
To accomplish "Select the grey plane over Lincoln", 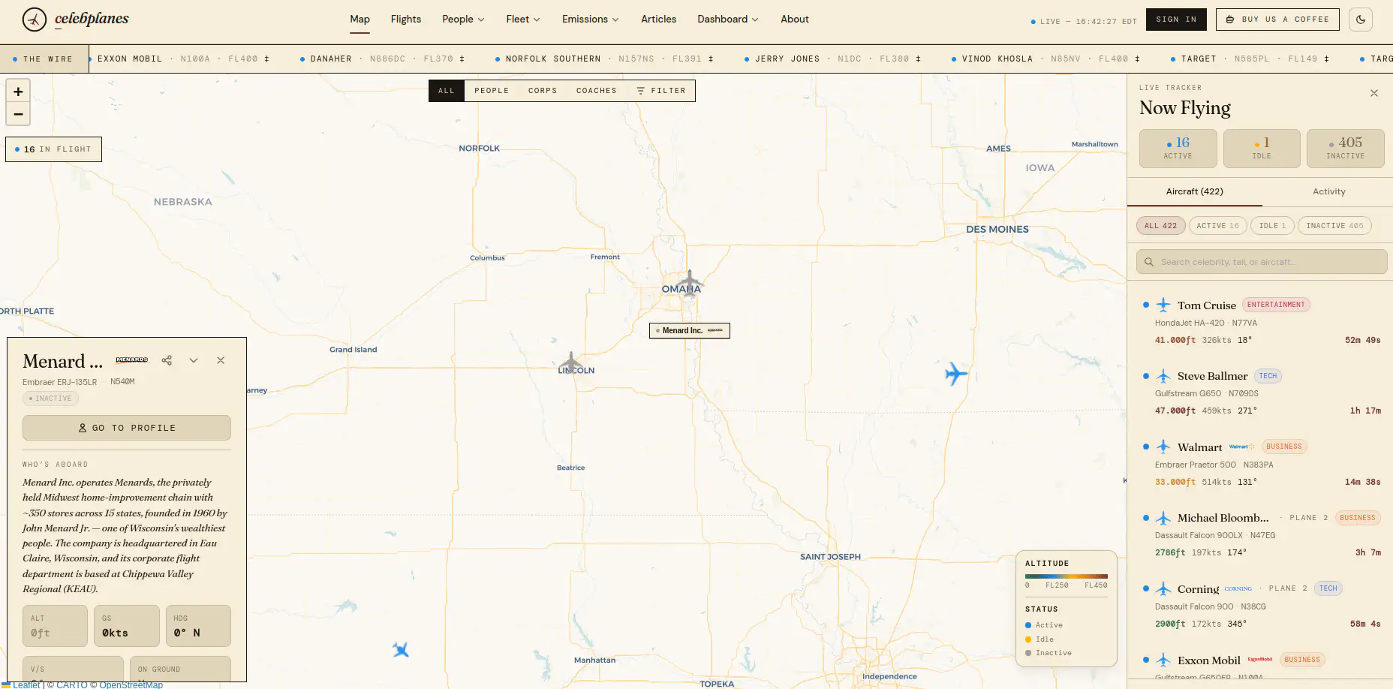I will 571,363.
